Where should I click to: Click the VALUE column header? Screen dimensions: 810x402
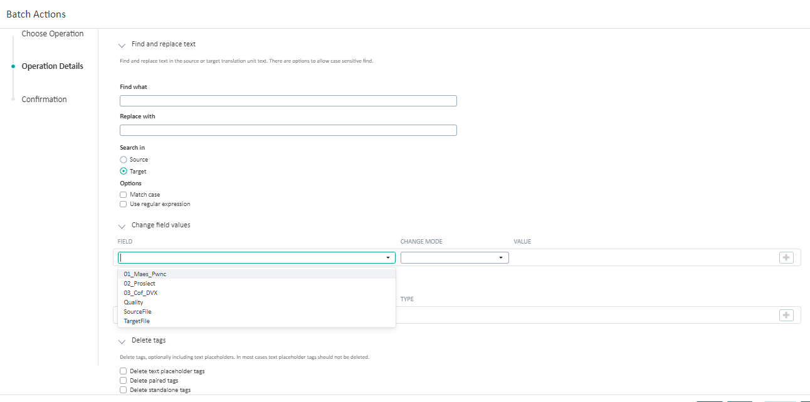click(x=522, y=242)
